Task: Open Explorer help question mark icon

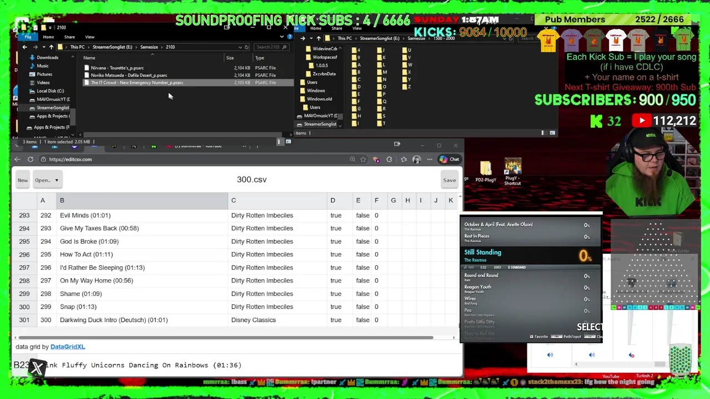Action: pyautogui.click(x=290, y=37)
